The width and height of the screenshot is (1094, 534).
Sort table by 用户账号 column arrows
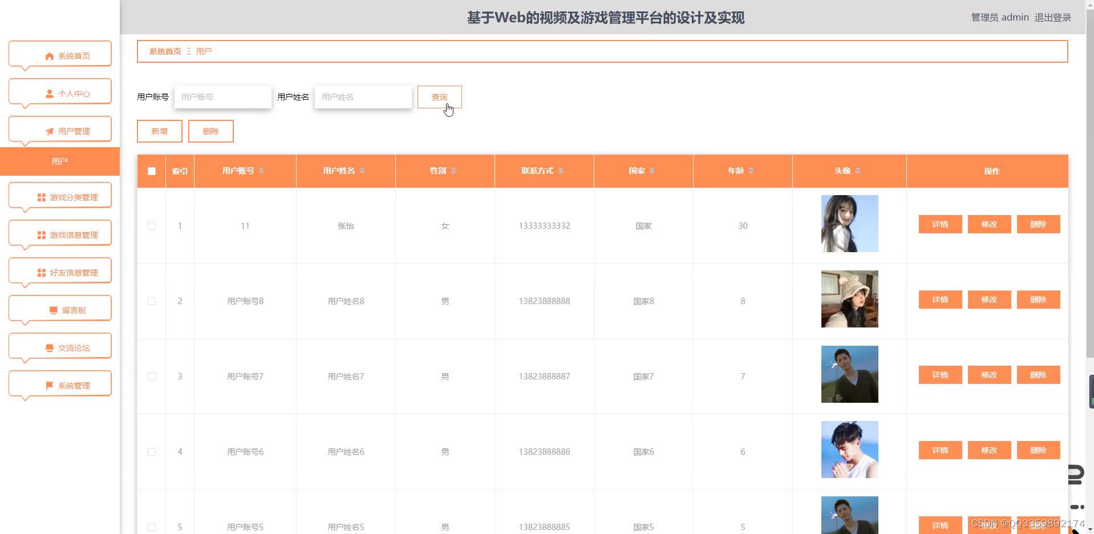pos(261,171)
